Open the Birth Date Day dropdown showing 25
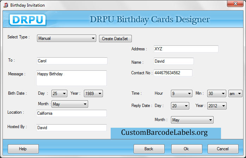 pyautogui.click(x=59, y=94)
